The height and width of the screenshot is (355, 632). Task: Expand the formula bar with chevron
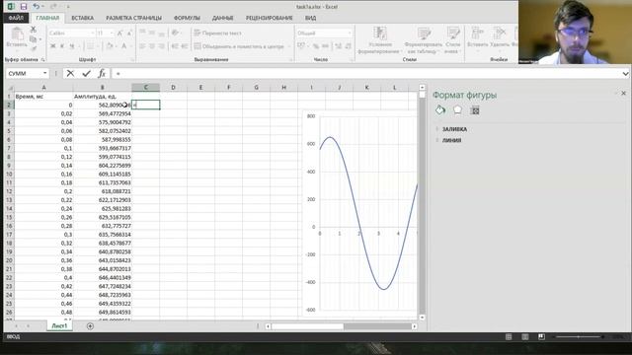625,74
